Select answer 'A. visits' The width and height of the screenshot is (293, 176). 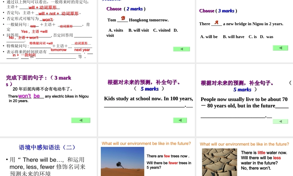(x=116, y=30)
